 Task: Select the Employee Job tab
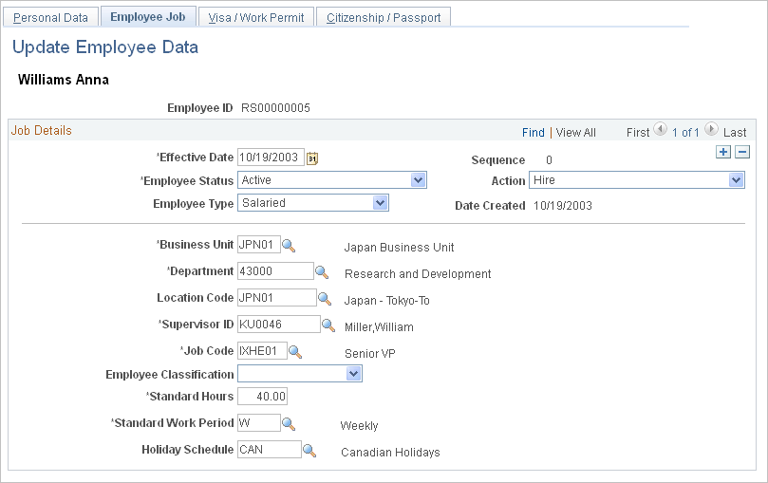tap(148, 17)
